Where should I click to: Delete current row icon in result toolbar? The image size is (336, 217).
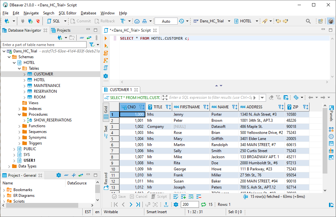coord(199,197)
